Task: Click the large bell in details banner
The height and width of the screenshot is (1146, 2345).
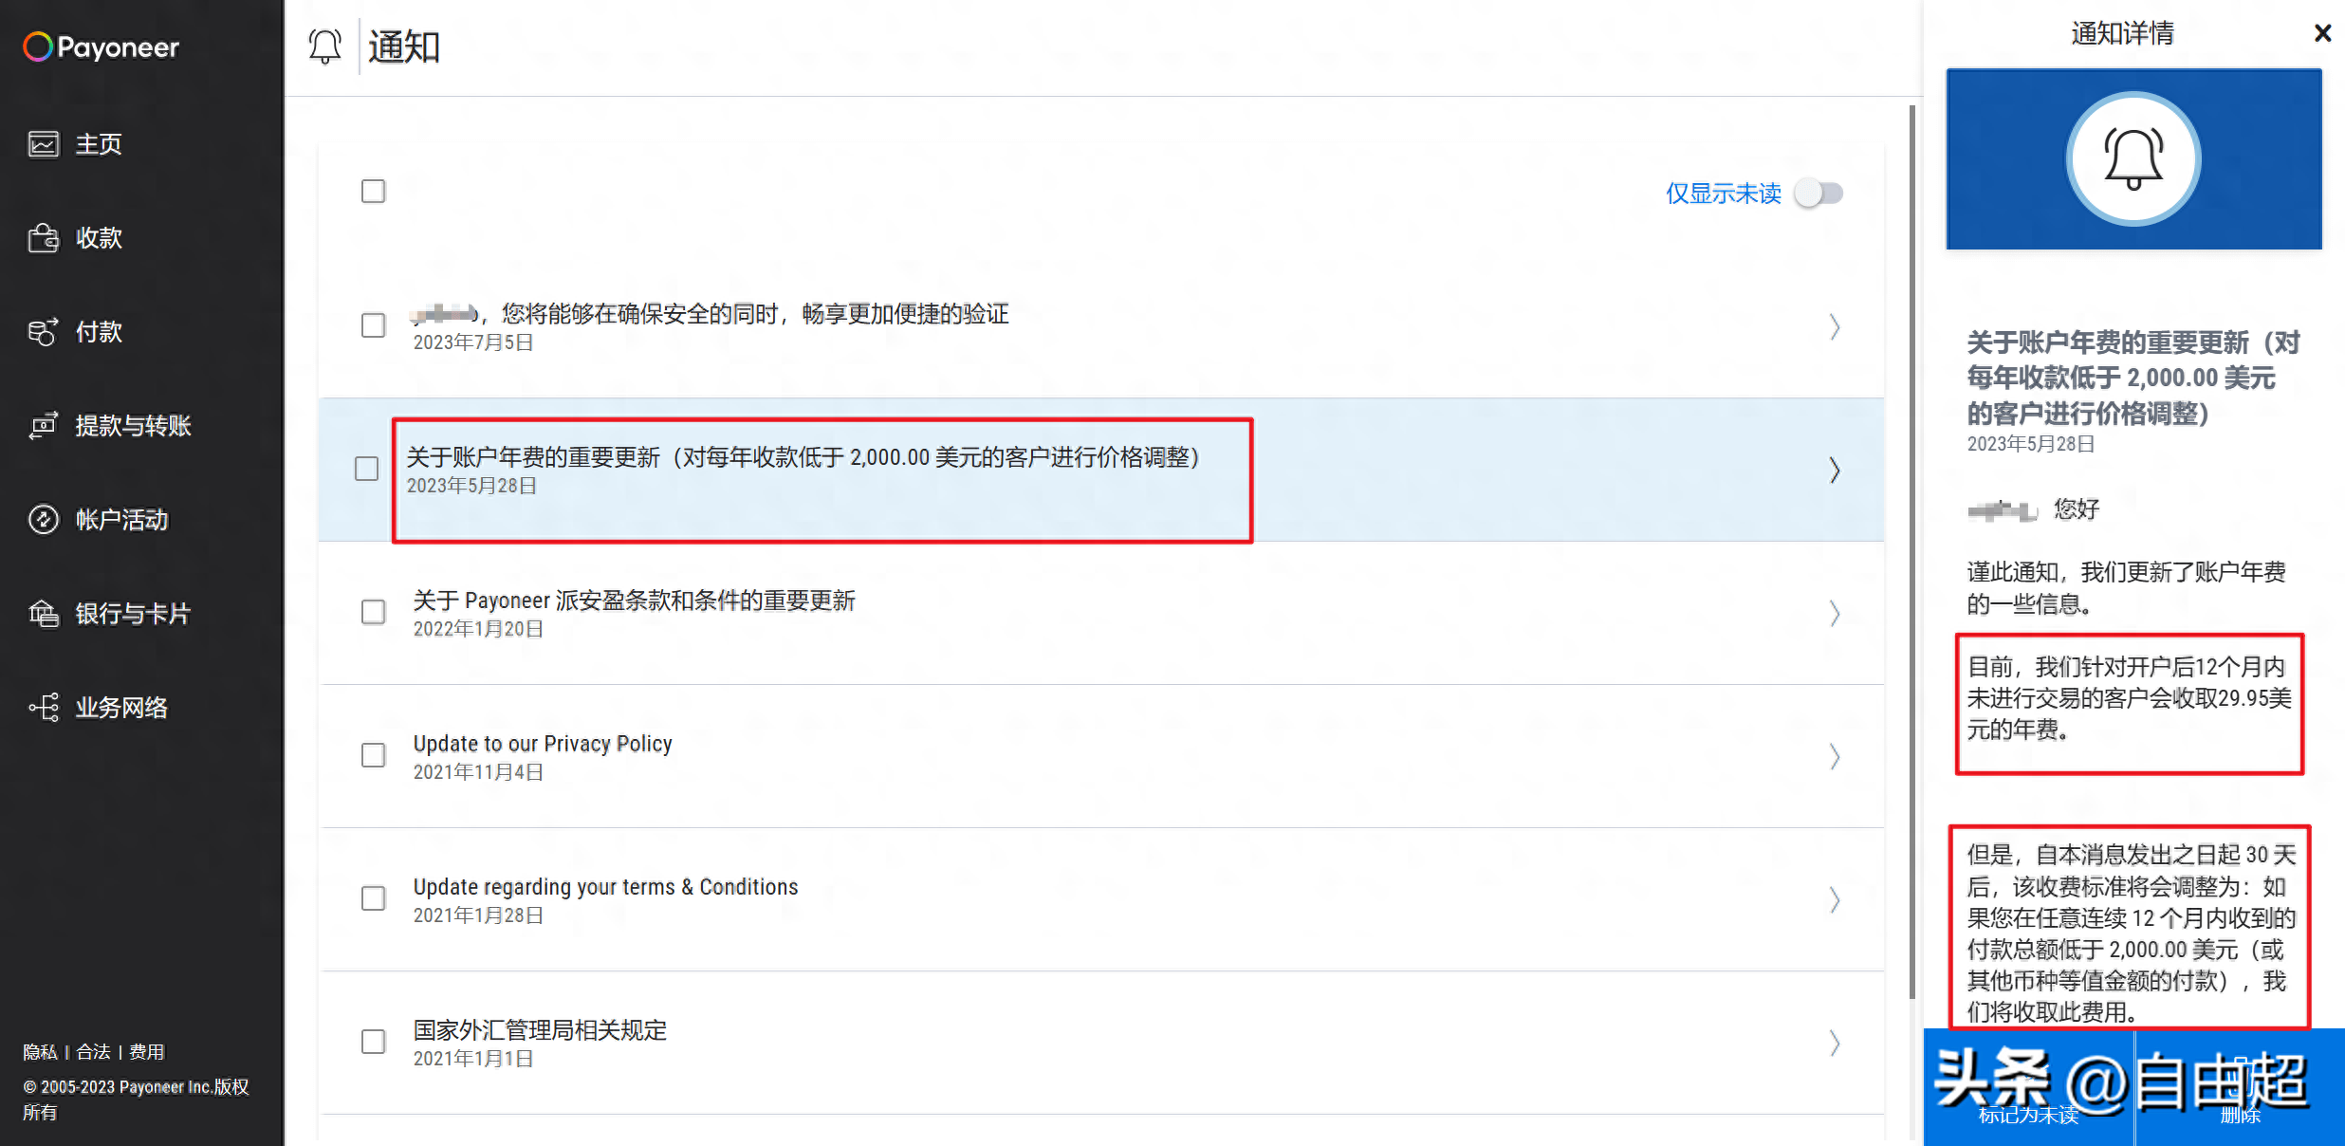Action: click(x=2133, y=158)
